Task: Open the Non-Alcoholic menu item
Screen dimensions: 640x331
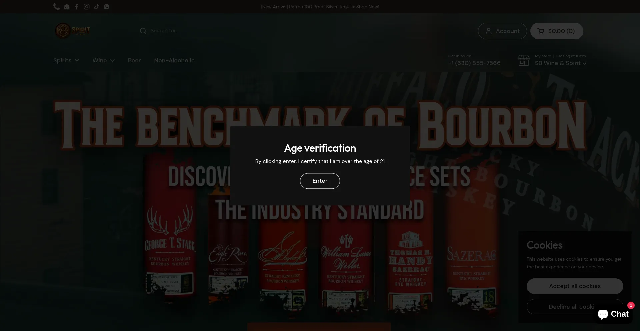Action: point(174,60)
